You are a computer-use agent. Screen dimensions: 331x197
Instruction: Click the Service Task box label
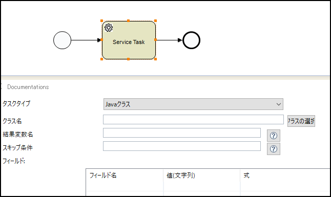[x=129, y=42]
